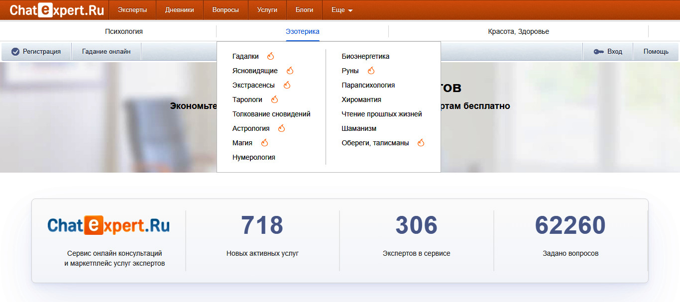The height and width of the screenshot is (302, 680).
Task: Click the Вход login button
Action: [x=608, y=52]
